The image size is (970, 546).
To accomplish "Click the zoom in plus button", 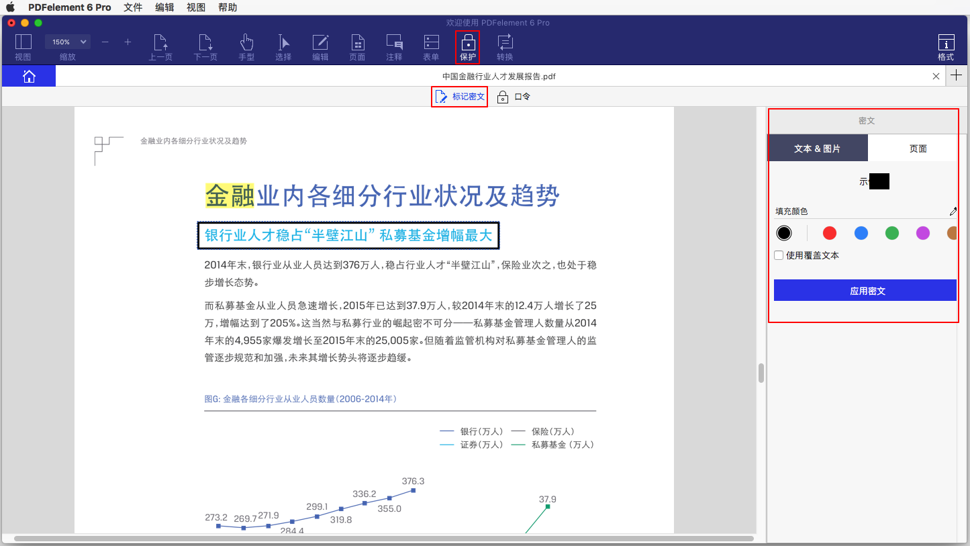I will click(x=128, y=42).
